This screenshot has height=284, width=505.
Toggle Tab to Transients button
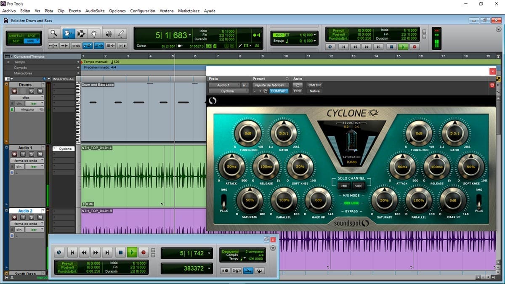(65, 45)
